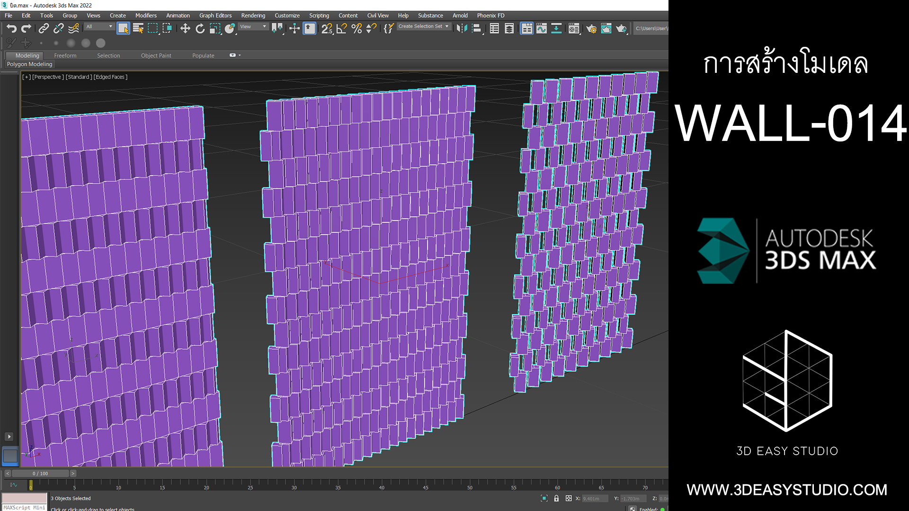Toggle Percent Snap icon
The width and height of the screenshot is (909, 511).
click(x=356, y=28)
